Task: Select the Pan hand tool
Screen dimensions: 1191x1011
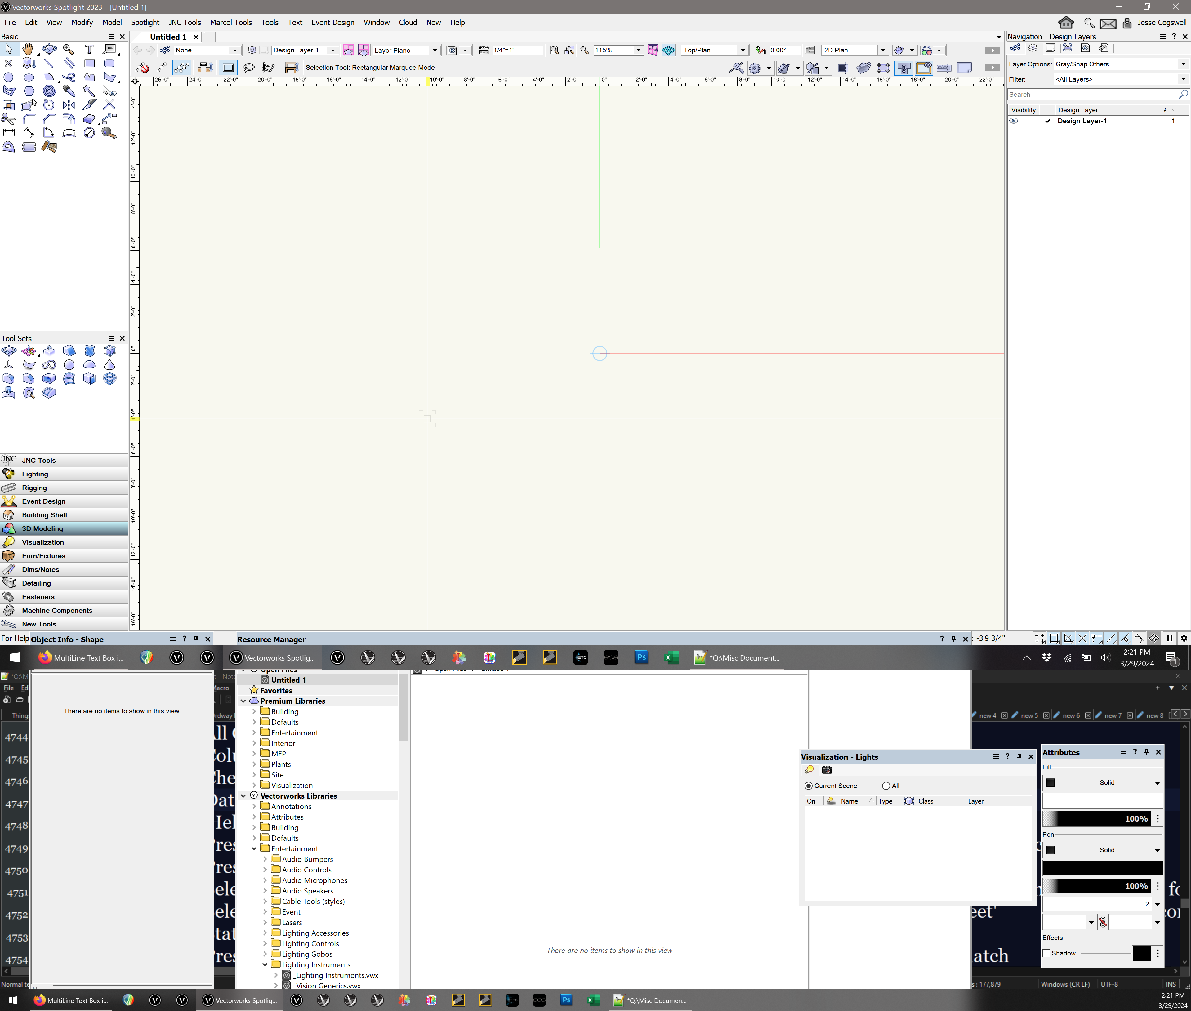Action: tap(28, 49)
